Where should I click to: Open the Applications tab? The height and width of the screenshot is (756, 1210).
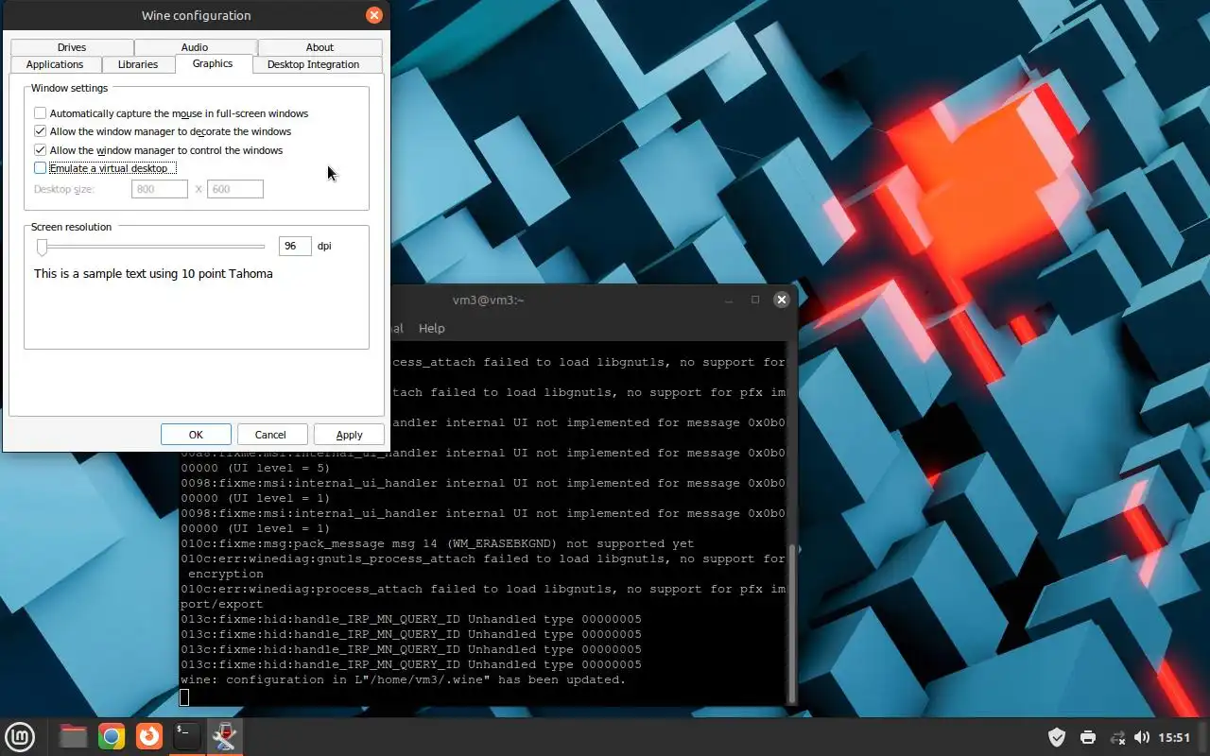(x=55, y=64)
